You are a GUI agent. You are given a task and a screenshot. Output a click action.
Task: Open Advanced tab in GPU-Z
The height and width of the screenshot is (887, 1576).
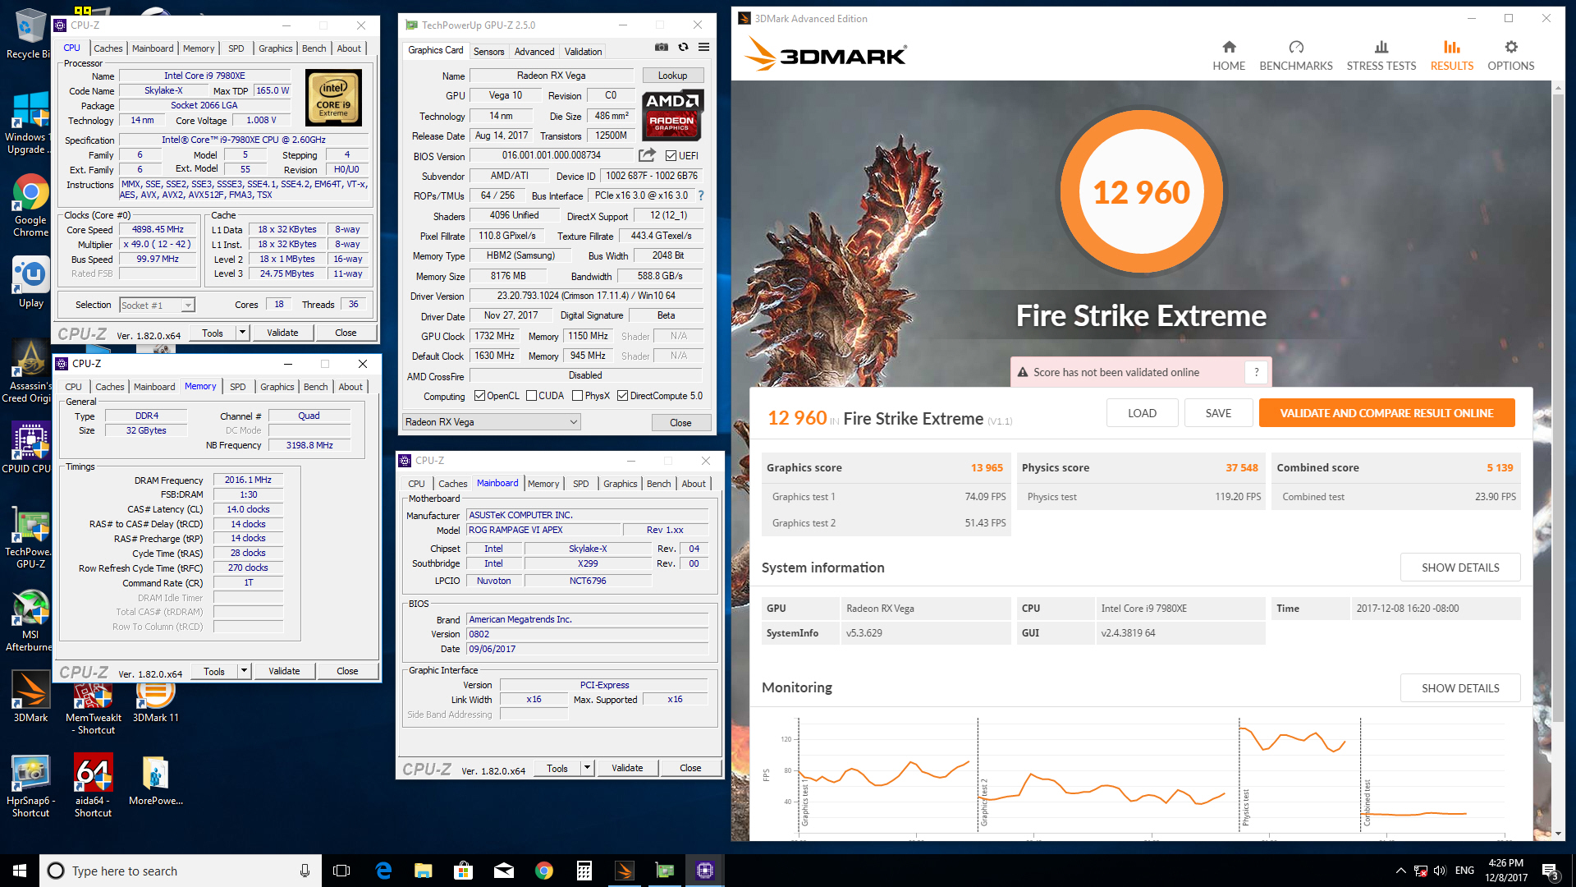pos(534,51)
